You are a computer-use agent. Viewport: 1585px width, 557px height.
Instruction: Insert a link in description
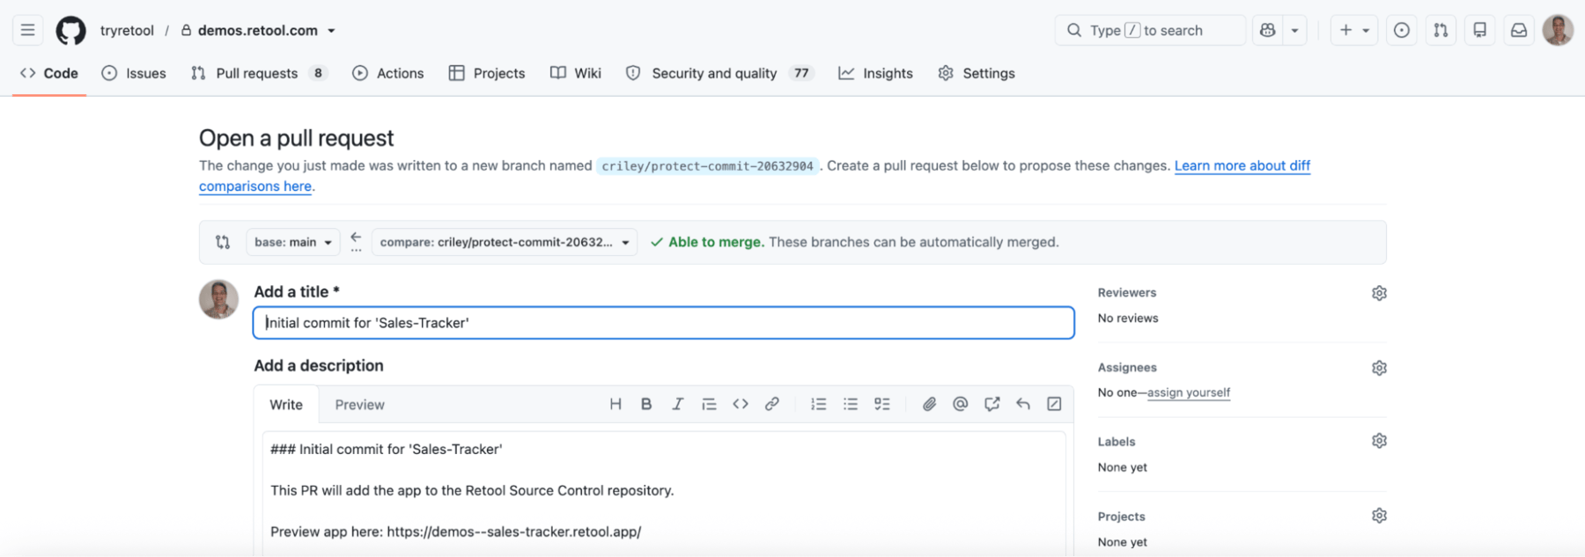[771, 404]
